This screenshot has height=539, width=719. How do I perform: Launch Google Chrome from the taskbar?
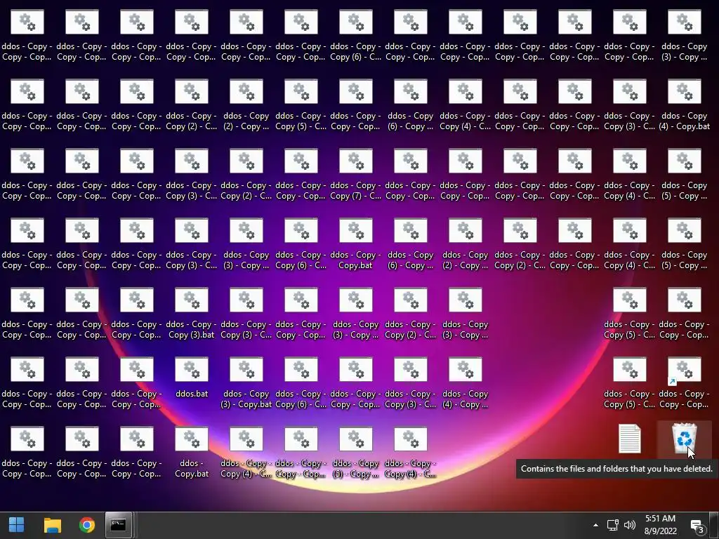pyautogui.click(x=86, y=525)
